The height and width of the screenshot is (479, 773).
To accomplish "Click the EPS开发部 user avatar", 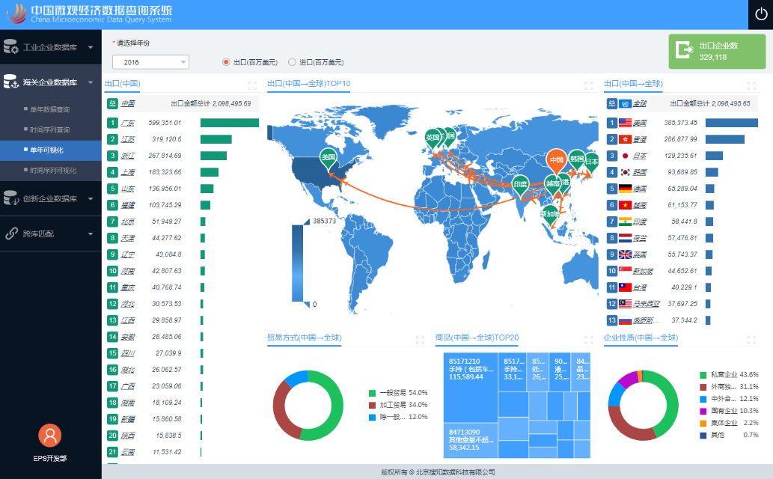I will [49, 435].
